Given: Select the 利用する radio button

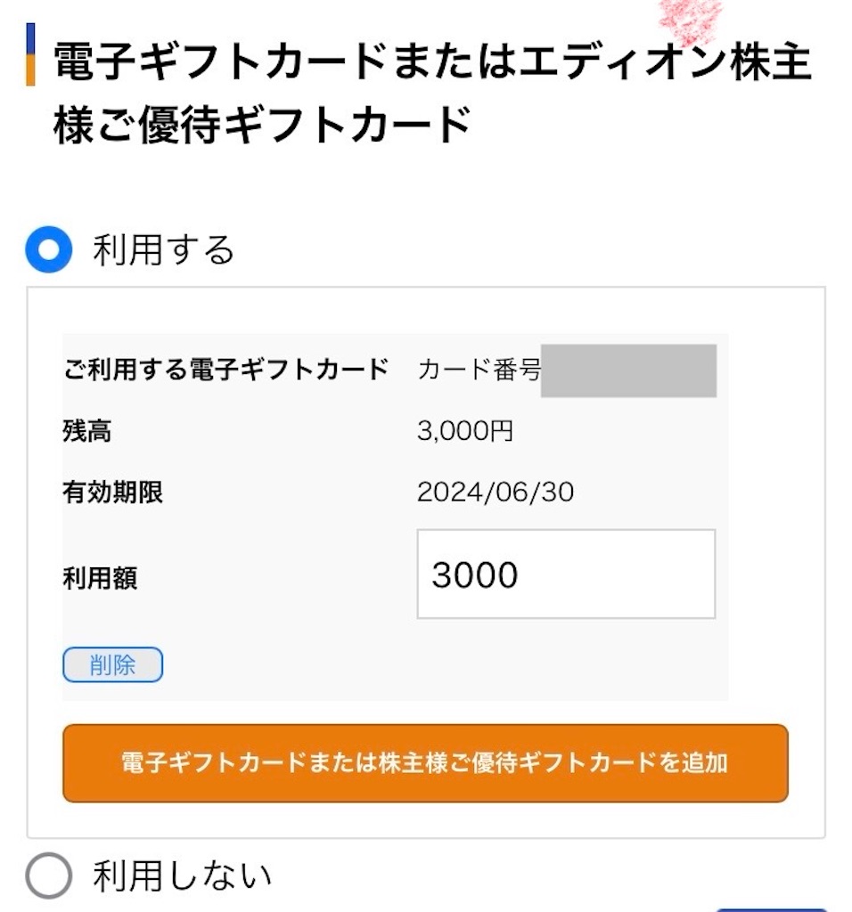Looking at the screenshot, I should pos(49,249).
